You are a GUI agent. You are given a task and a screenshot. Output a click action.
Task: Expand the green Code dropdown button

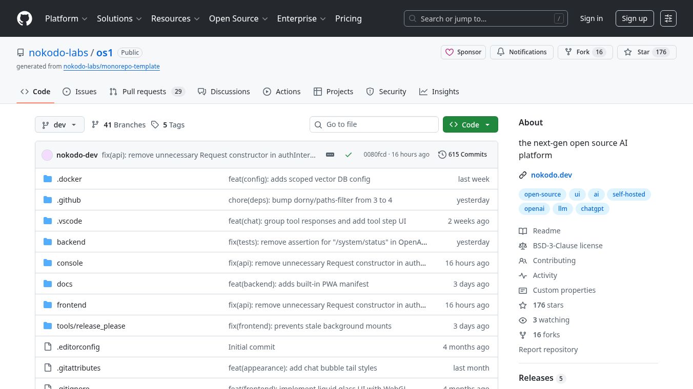[x=470, y=125]
